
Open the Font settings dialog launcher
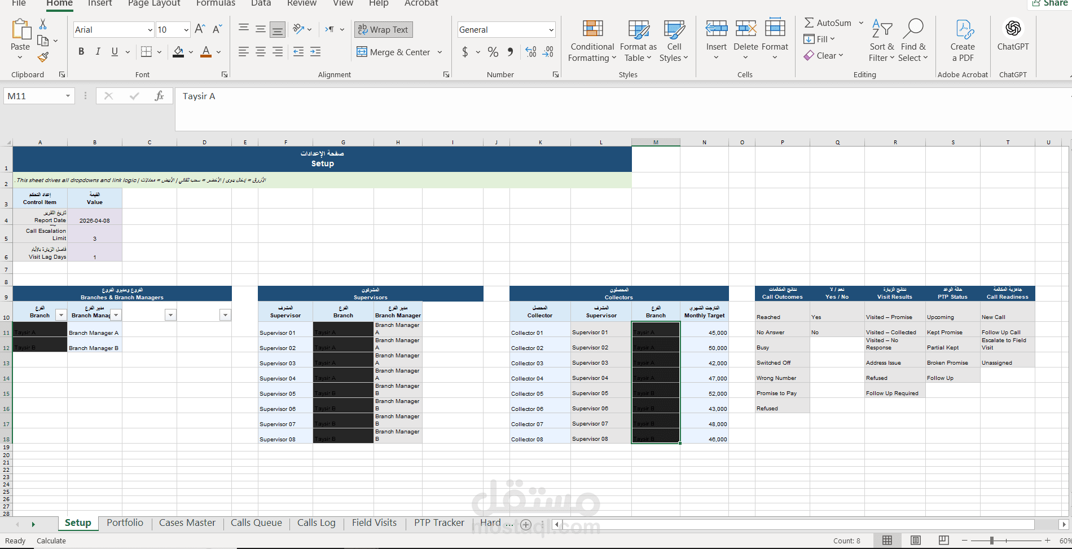coord(225,74)
